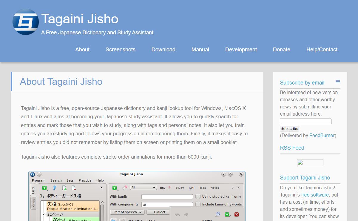Click the remove list page icon with red minus
Image resolution: width=358 pixels, height=221 pixels.
pos(73,188)
